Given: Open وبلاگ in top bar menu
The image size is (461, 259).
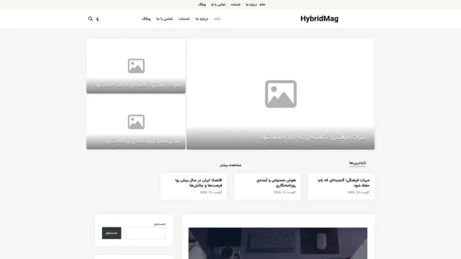Looking at the screenshot, I should (x=202, y=5).
